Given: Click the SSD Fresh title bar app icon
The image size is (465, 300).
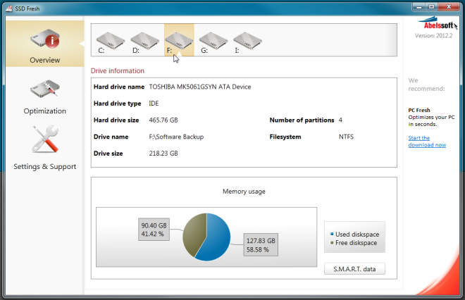Looking at the screenshot, I should coord(9,8).
